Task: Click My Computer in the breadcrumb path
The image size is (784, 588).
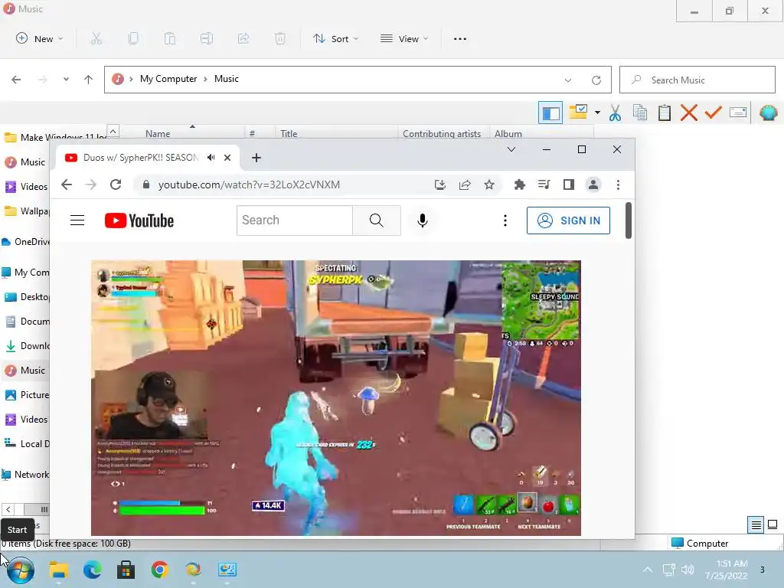Action: 168,79
